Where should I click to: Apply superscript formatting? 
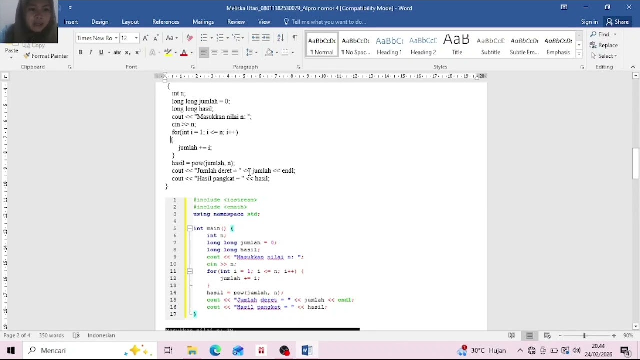(138, 52)
